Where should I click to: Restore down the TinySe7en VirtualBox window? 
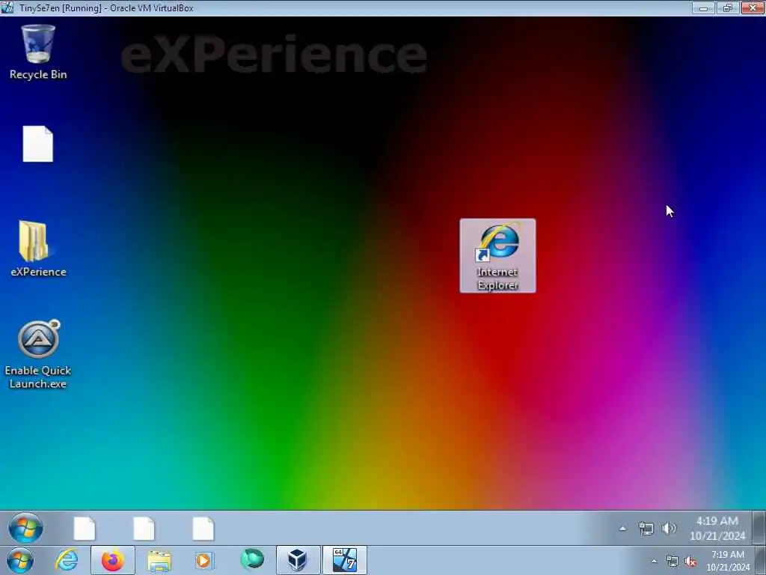click(x=728, y=7)
